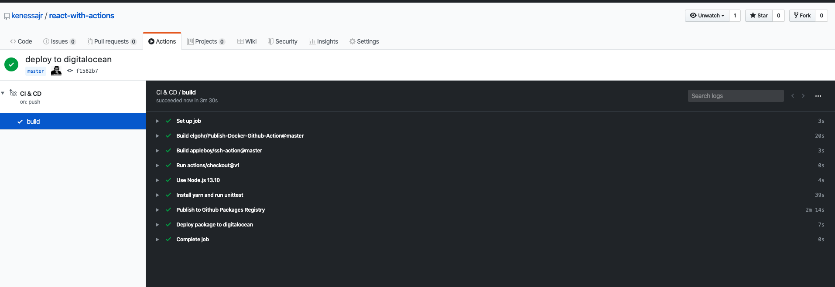Click the forks count next to Fork
This screenshot has width=835, height=287.
coord(821,16)
